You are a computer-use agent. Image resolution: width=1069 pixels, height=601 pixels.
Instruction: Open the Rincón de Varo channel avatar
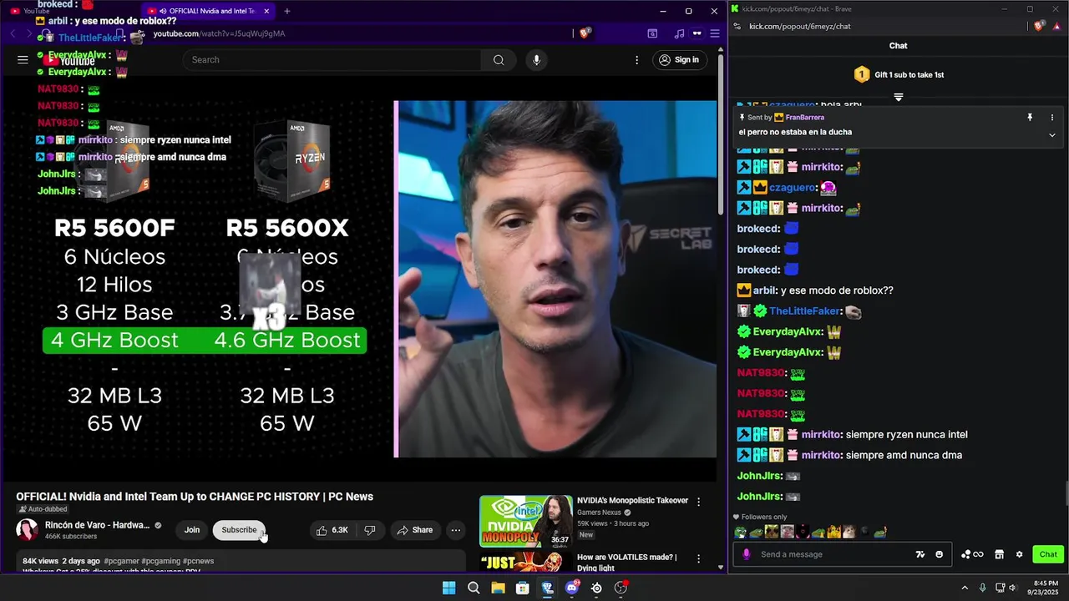(x=27, y=530)
